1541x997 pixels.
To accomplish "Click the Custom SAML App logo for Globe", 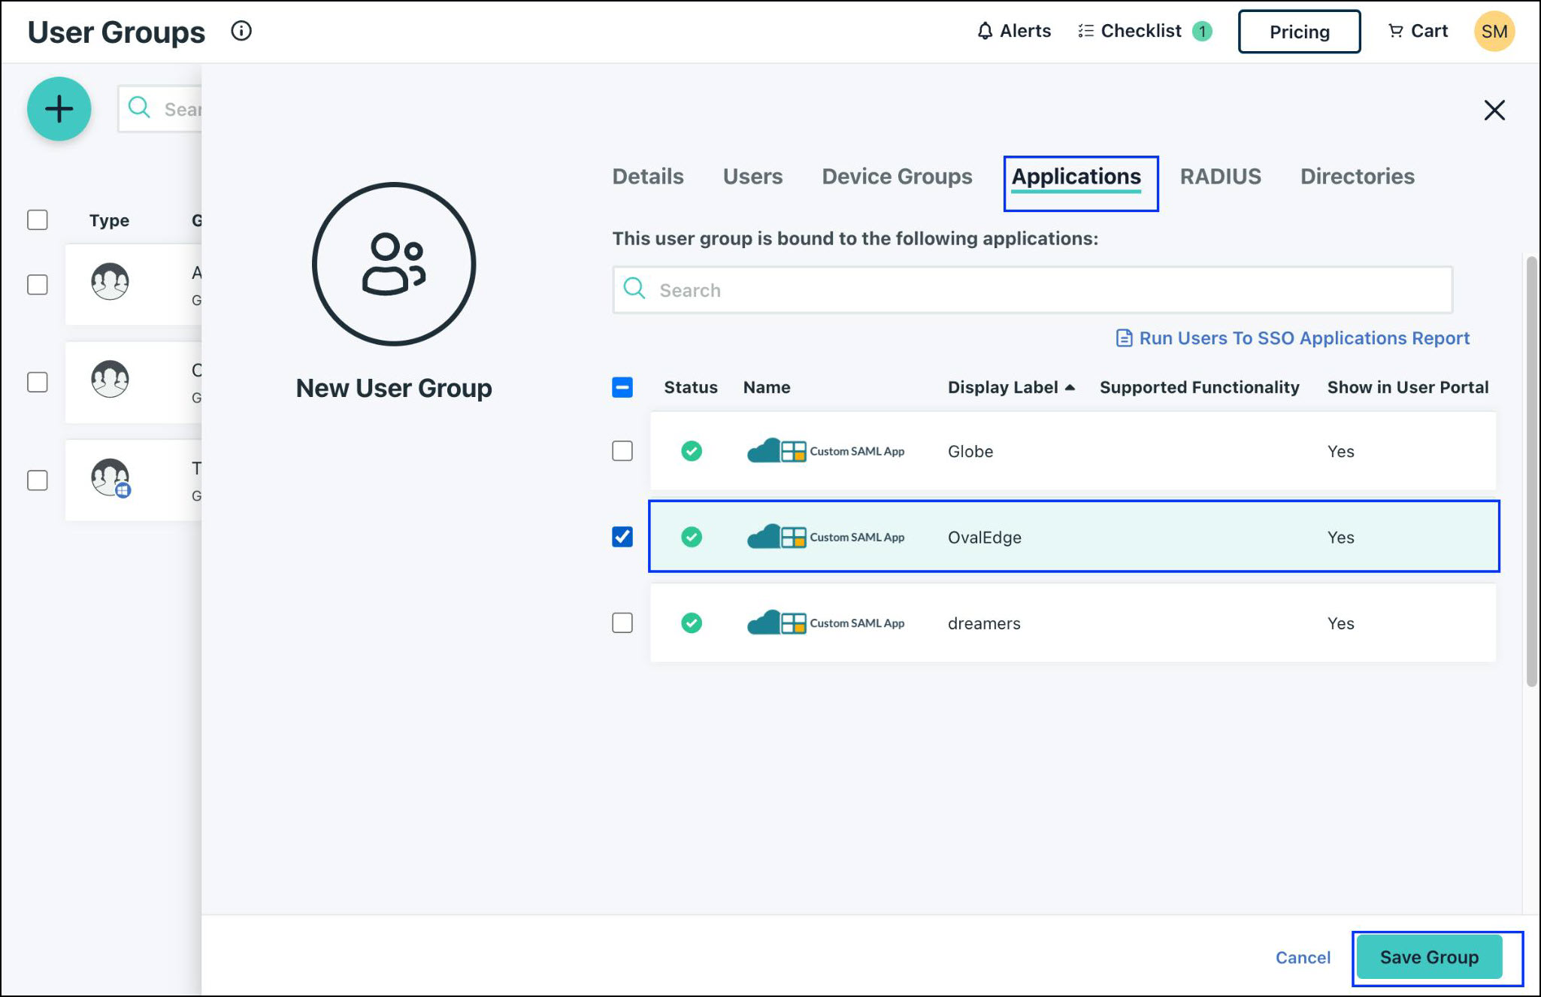I will pyautogui.click(x=825, y=451).
